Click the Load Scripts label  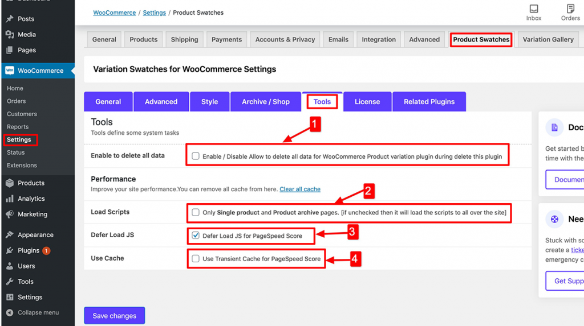[110, 212]
